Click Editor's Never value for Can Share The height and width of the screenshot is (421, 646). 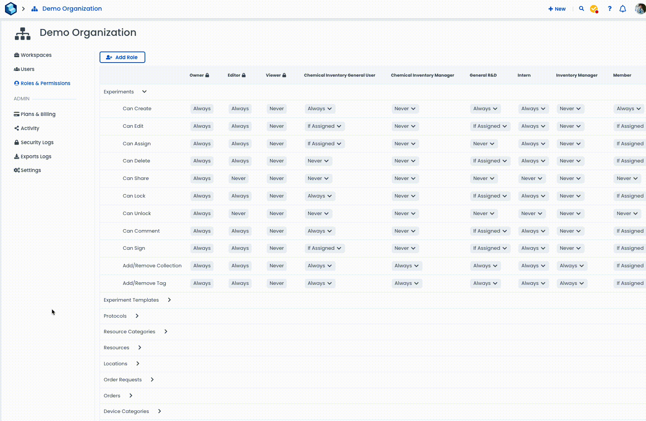[x=239, y=178]
